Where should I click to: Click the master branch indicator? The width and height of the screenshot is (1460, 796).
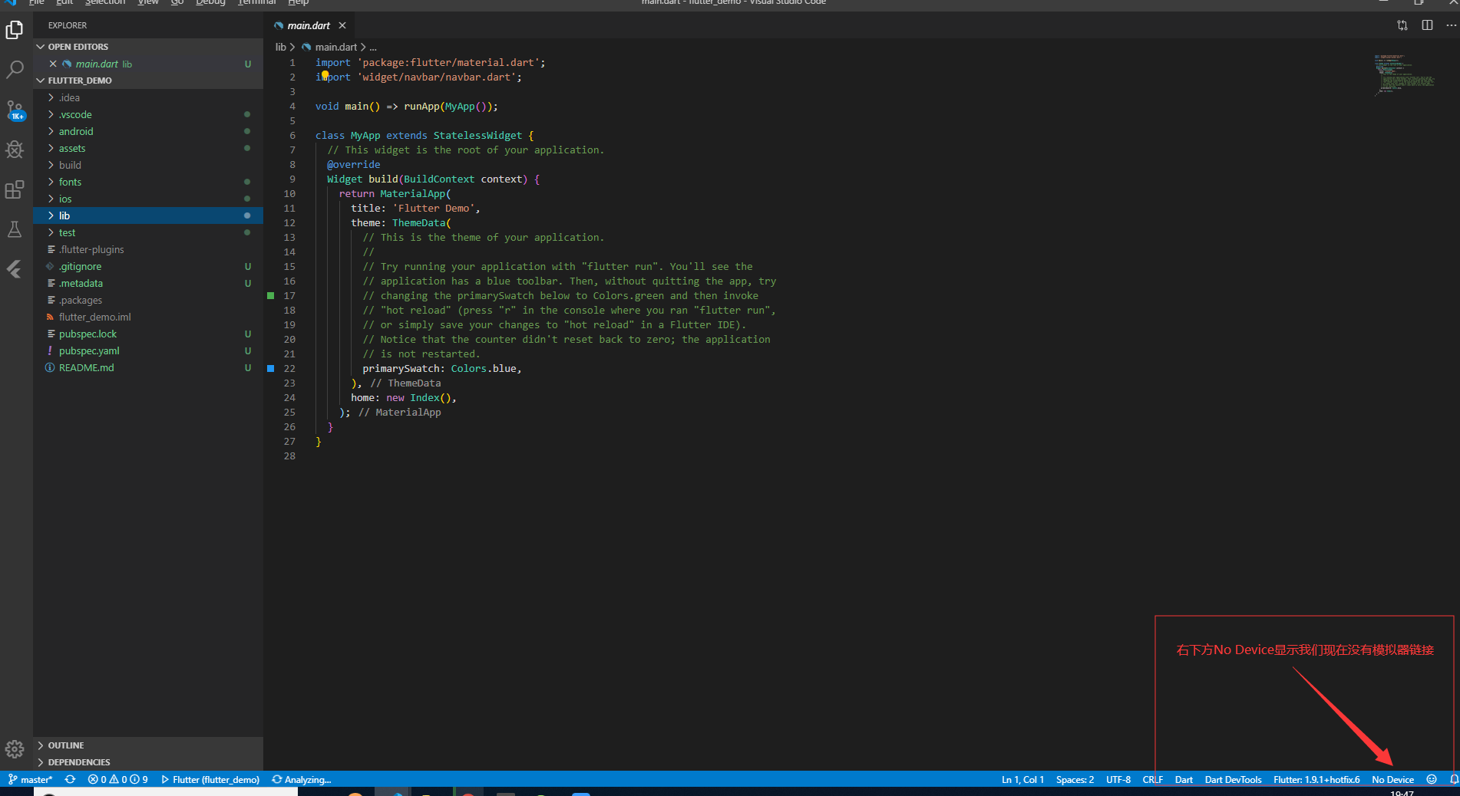point(31,780)
